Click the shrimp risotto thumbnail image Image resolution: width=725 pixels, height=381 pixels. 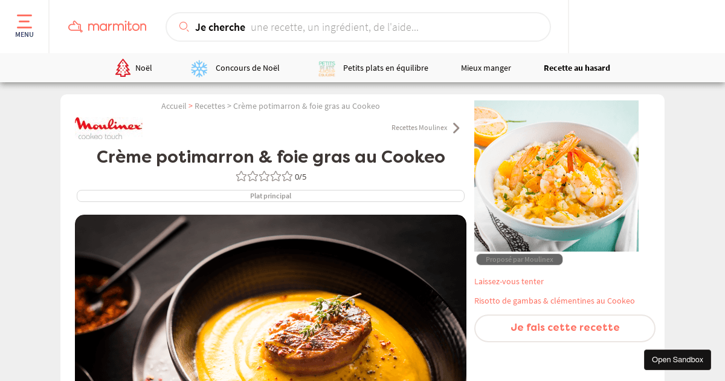tap(556, 176)
